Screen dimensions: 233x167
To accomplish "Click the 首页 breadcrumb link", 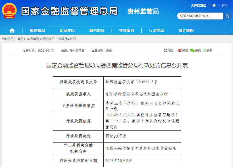I will [x=20, y=39].
